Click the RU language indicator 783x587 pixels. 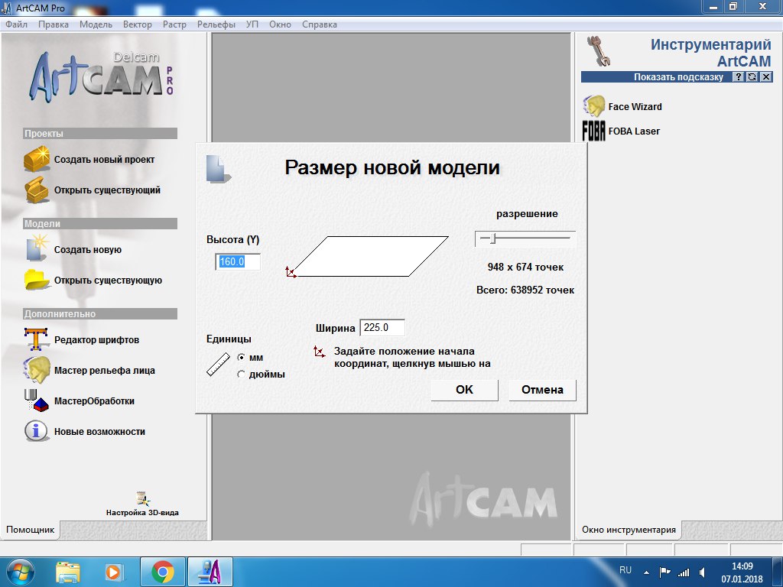pyautogui.click(x=625, y=570)
